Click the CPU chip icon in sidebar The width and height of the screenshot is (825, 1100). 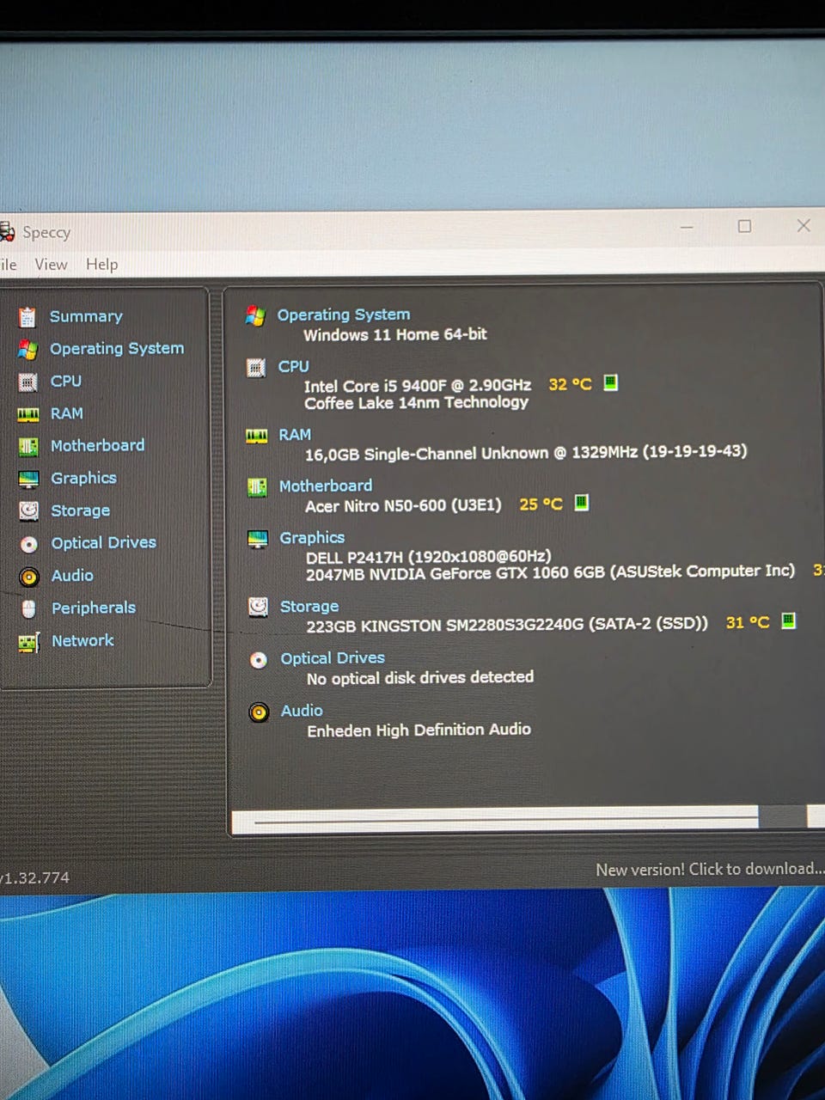pyautogui.click(x=28, y=382)
